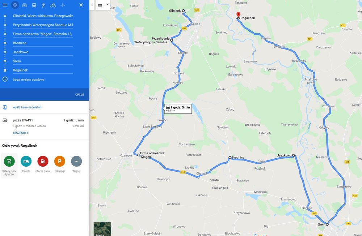Edit the Brodnica waypoint field

point(43,43)
